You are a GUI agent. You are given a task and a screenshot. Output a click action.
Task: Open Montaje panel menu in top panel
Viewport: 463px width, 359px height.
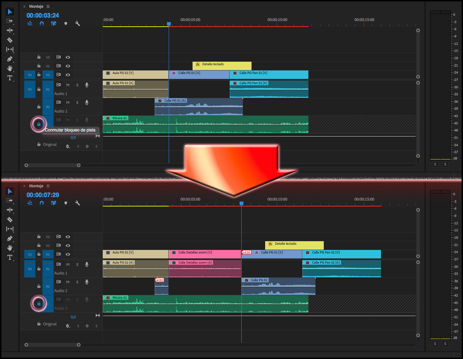point(48,6)
